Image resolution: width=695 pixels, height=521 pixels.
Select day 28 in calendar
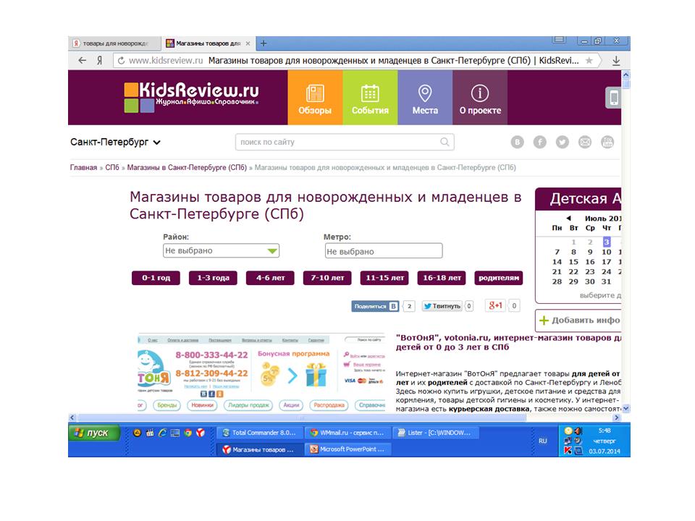click(557, 281)
